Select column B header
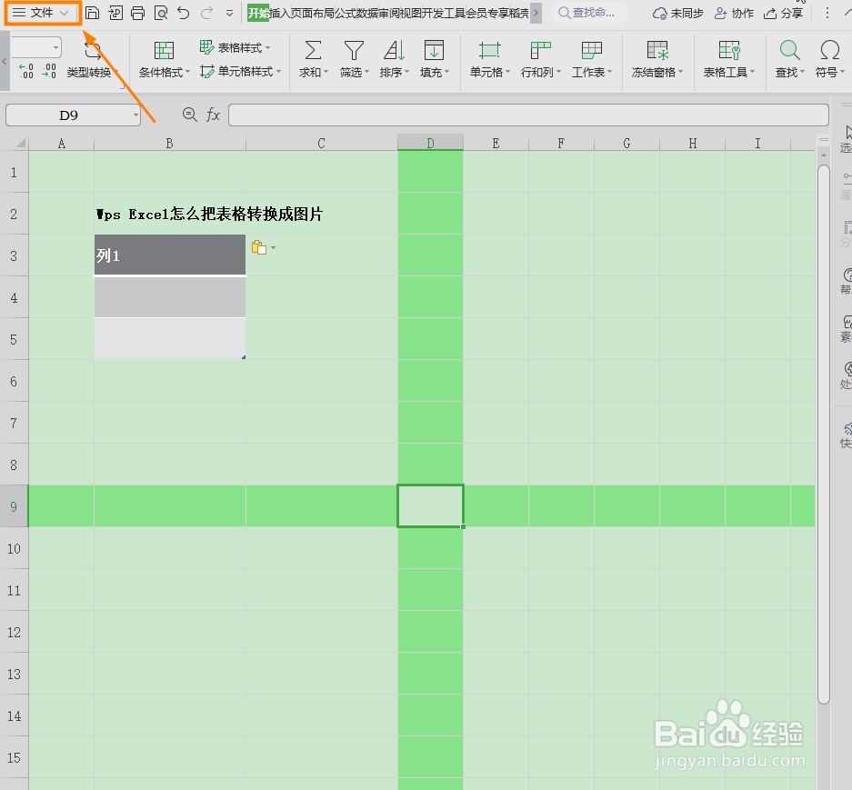 click(x=169, y=143)
